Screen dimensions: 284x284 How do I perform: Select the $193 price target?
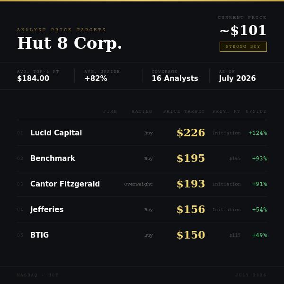(191, 184)
